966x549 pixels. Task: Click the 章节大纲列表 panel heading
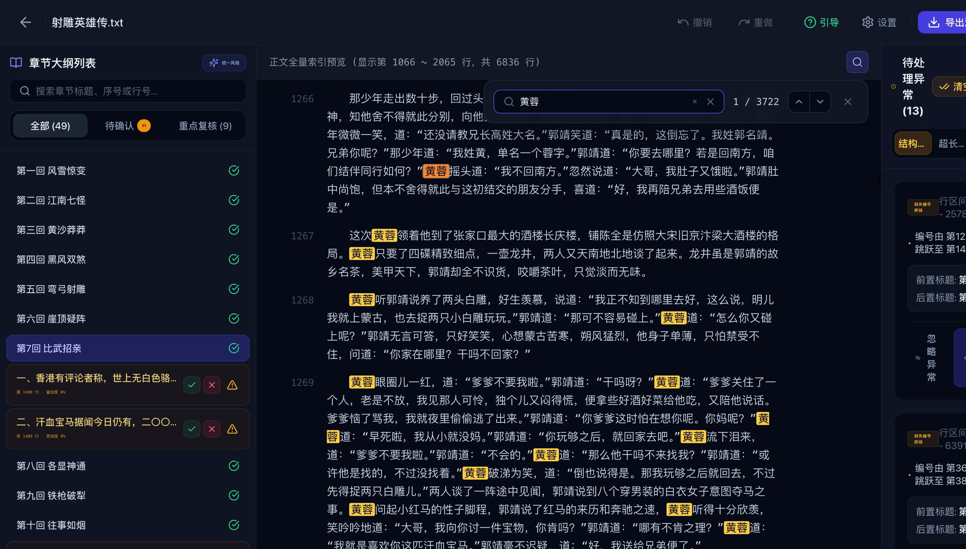62,63
